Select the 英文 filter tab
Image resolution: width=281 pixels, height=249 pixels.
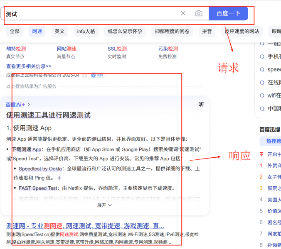tap(59, 31)
